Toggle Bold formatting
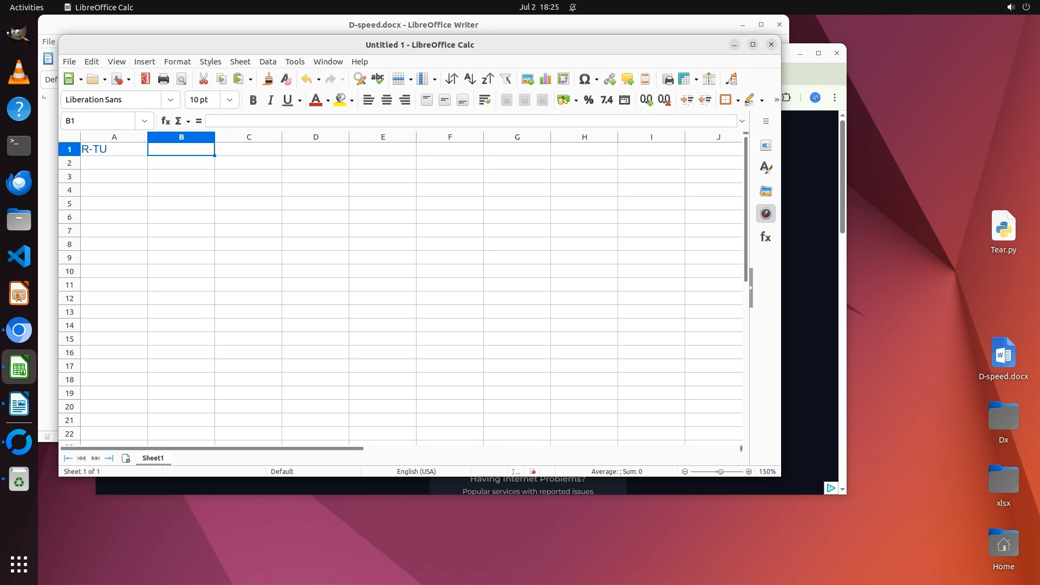Screen dimensions: 1040x585 pyautogui.click(x=252, y=100)
